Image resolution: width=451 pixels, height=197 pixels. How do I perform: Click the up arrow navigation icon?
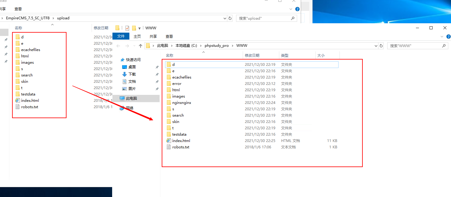click(x=140, y=46)
